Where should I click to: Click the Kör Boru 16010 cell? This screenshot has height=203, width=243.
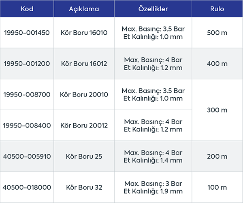pos(84,33)
